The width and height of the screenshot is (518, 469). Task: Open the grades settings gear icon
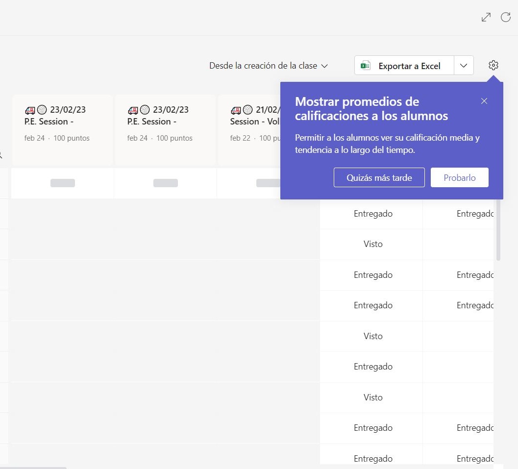coord(493,65)
